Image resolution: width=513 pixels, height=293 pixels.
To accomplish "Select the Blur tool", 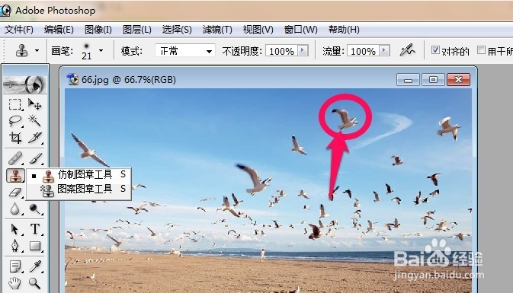I will pyautogui.click(x=14, y=209).
